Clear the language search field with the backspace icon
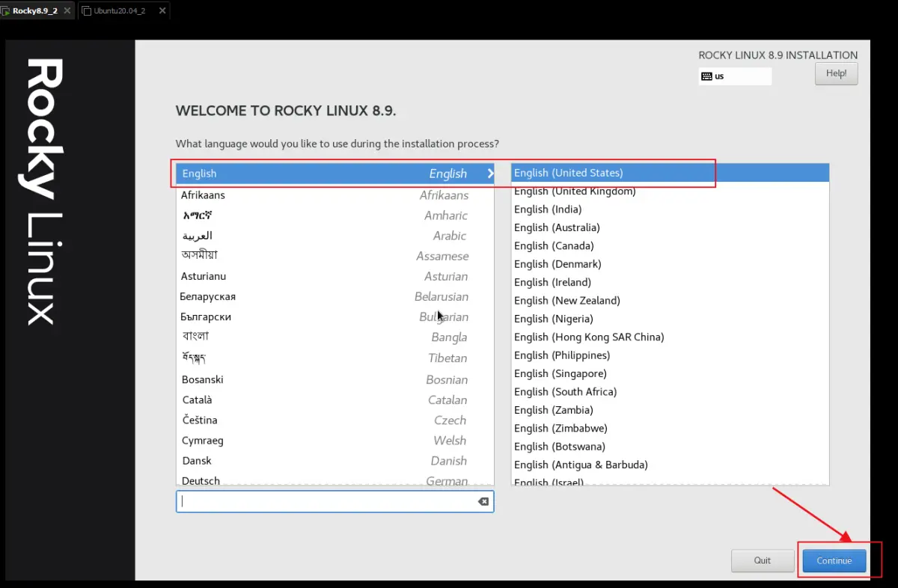Screen dimensions: 898x588 click(483, 501)
